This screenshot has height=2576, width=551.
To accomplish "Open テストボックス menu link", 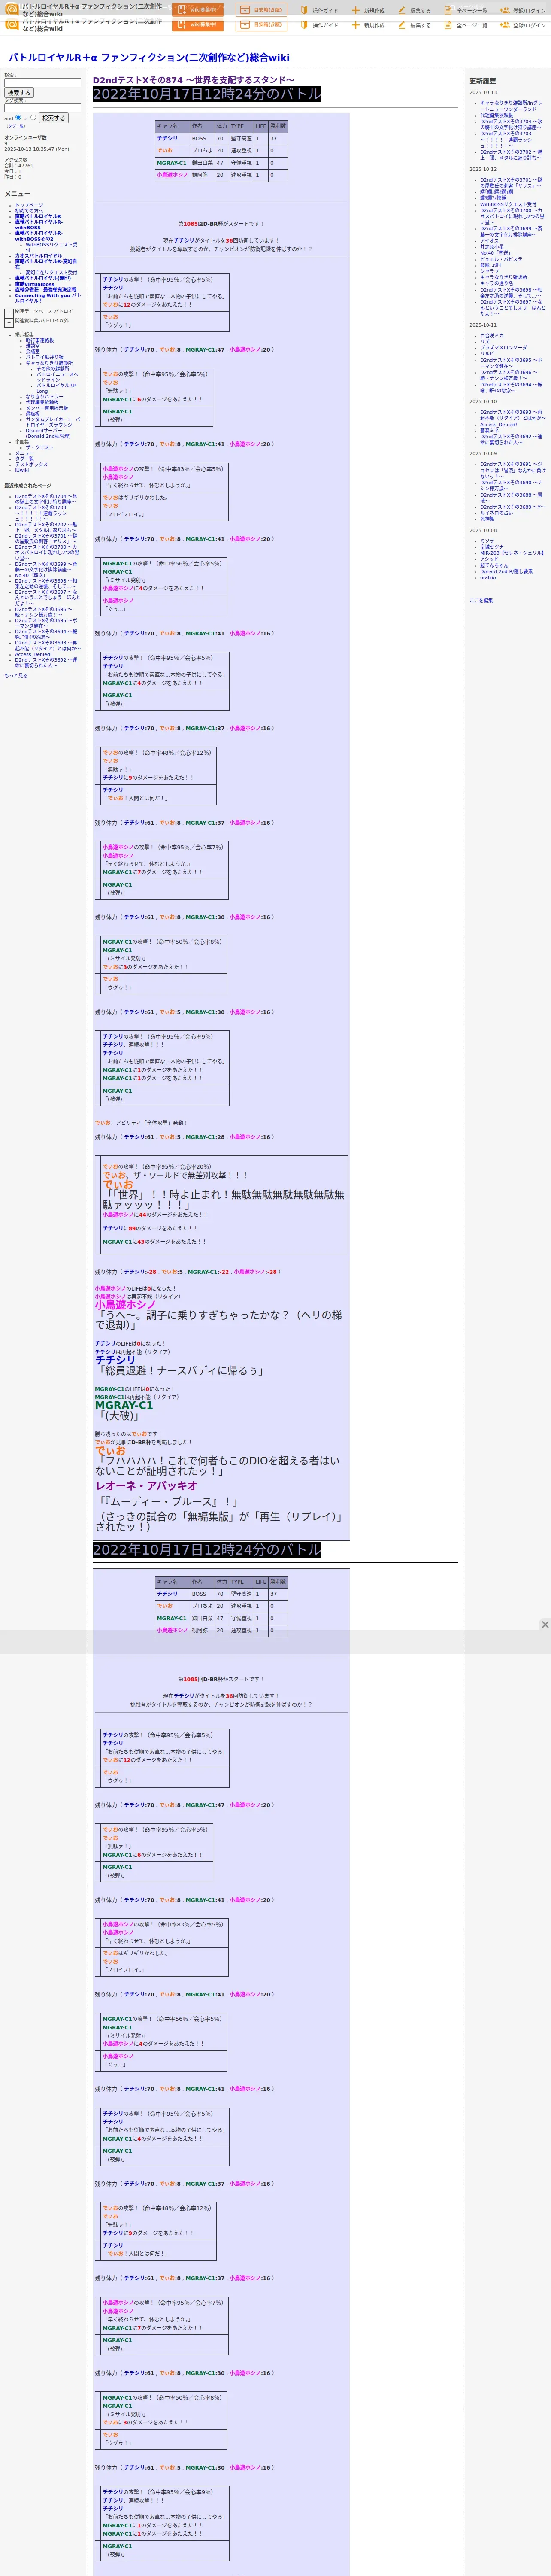I will tap(31, 464).
